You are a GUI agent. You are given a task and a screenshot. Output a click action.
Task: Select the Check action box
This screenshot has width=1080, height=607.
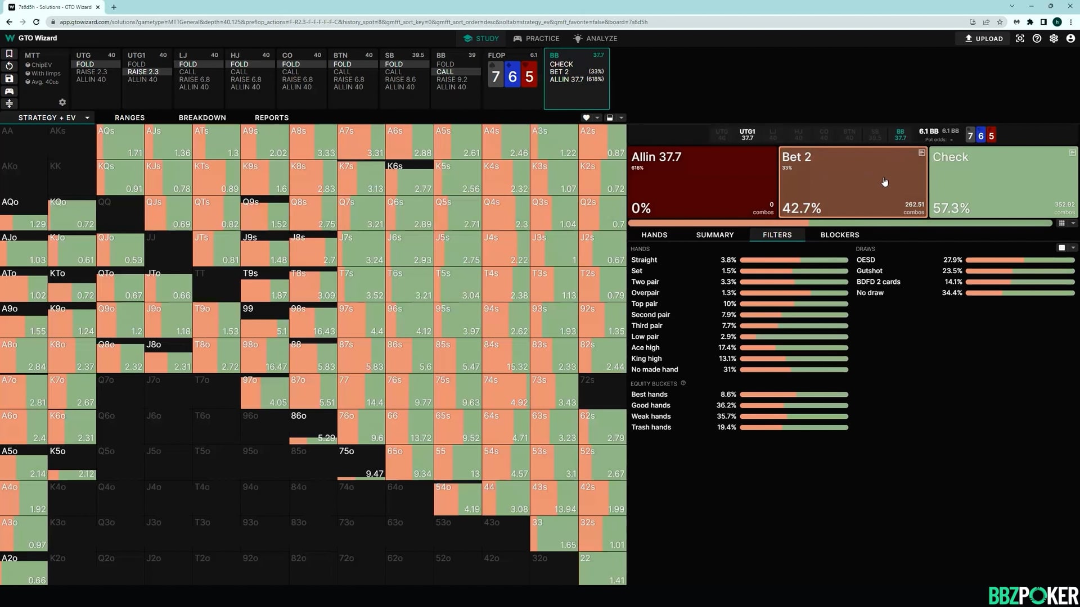point(1003,182)
